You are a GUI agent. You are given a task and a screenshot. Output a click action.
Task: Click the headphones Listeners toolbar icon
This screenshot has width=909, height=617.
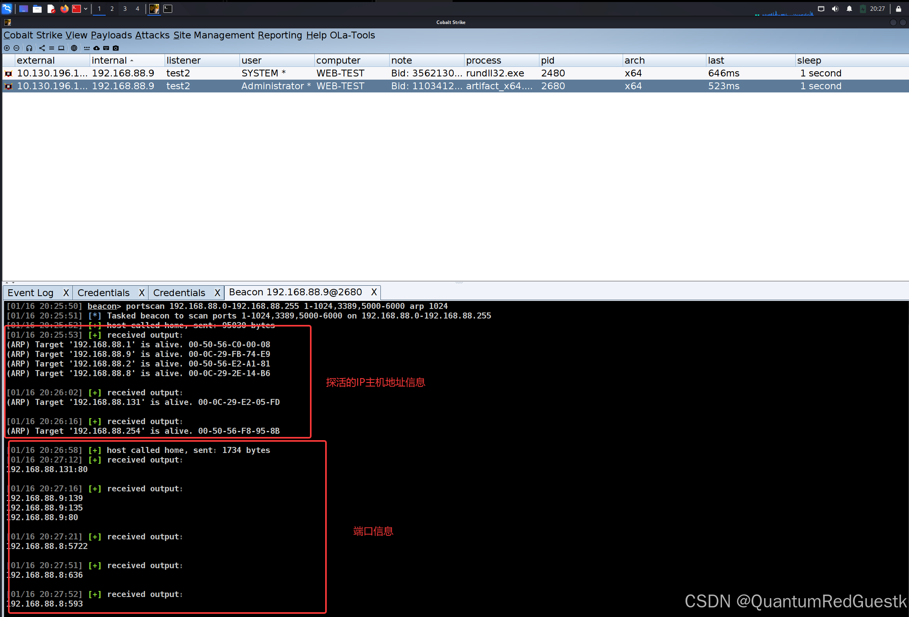(x=29, y=48)
